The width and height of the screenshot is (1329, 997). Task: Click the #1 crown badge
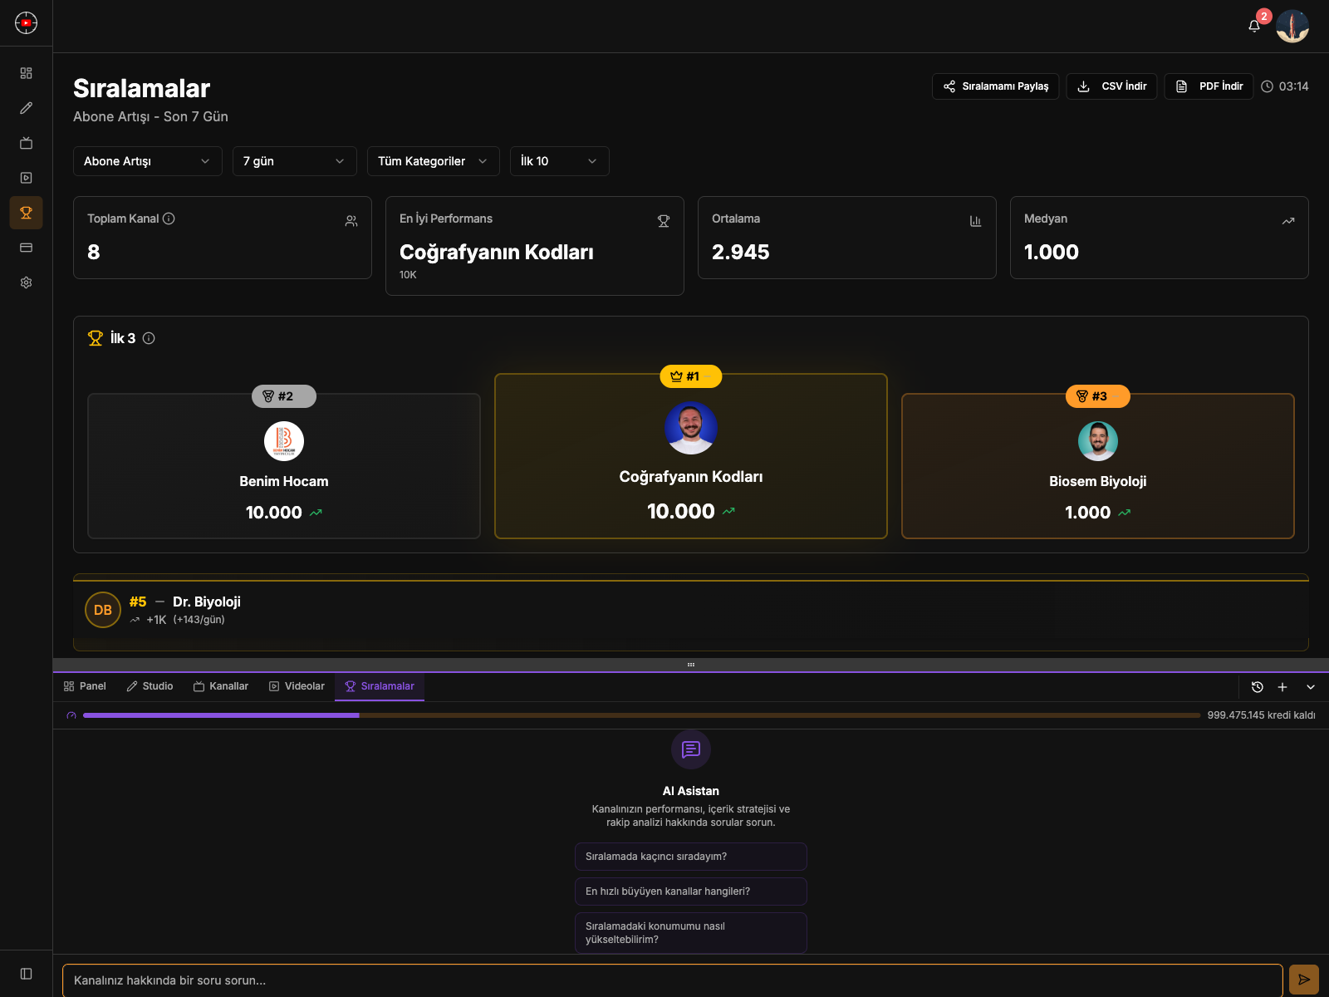(691, 376)
